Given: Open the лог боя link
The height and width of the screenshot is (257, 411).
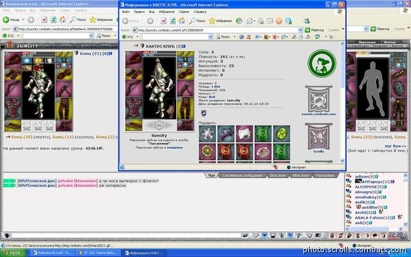Looking at the screenshot, I should click(395, 146).
